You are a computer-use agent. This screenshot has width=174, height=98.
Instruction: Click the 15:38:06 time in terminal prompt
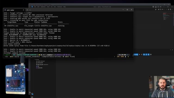point(122,55)
